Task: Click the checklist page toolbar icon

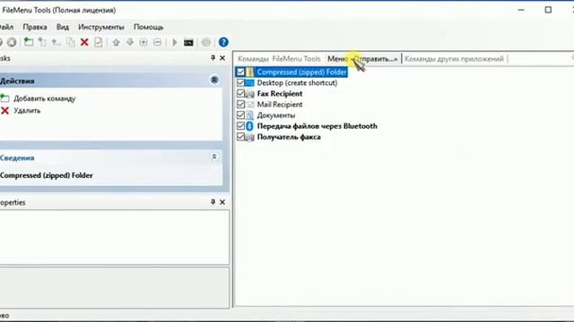Action: click(98, 42)
